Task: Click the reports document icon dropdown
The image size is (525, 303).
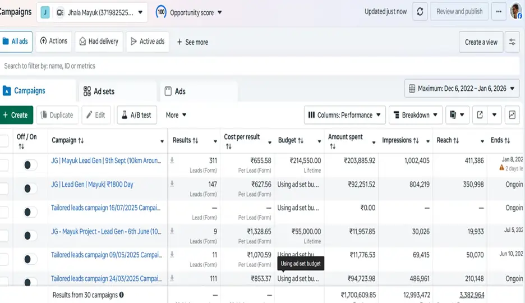Action: click(x=457, y=115)
